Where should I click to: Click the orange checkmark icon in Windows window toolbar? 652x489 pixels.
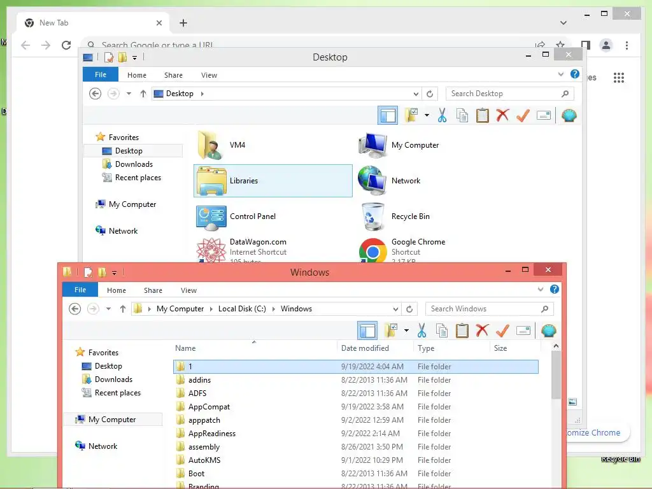502,330
